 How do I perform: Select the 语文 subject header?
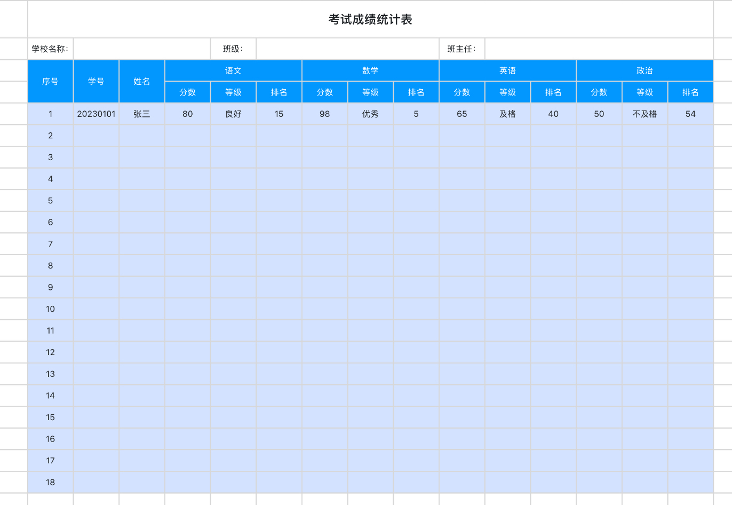(233, 70)
